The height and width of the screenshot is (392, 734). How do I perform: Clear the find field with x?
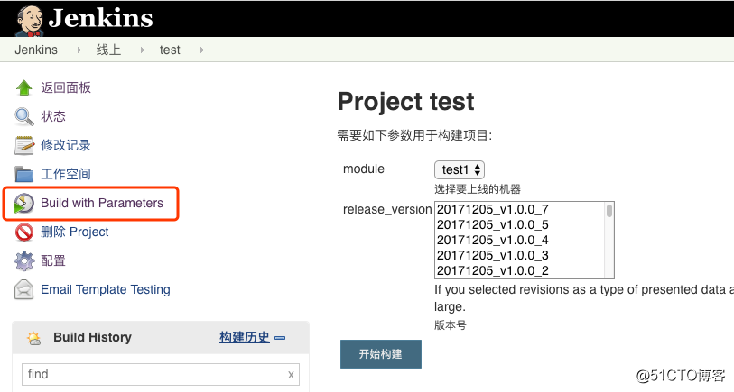click(x=291, y=375)
